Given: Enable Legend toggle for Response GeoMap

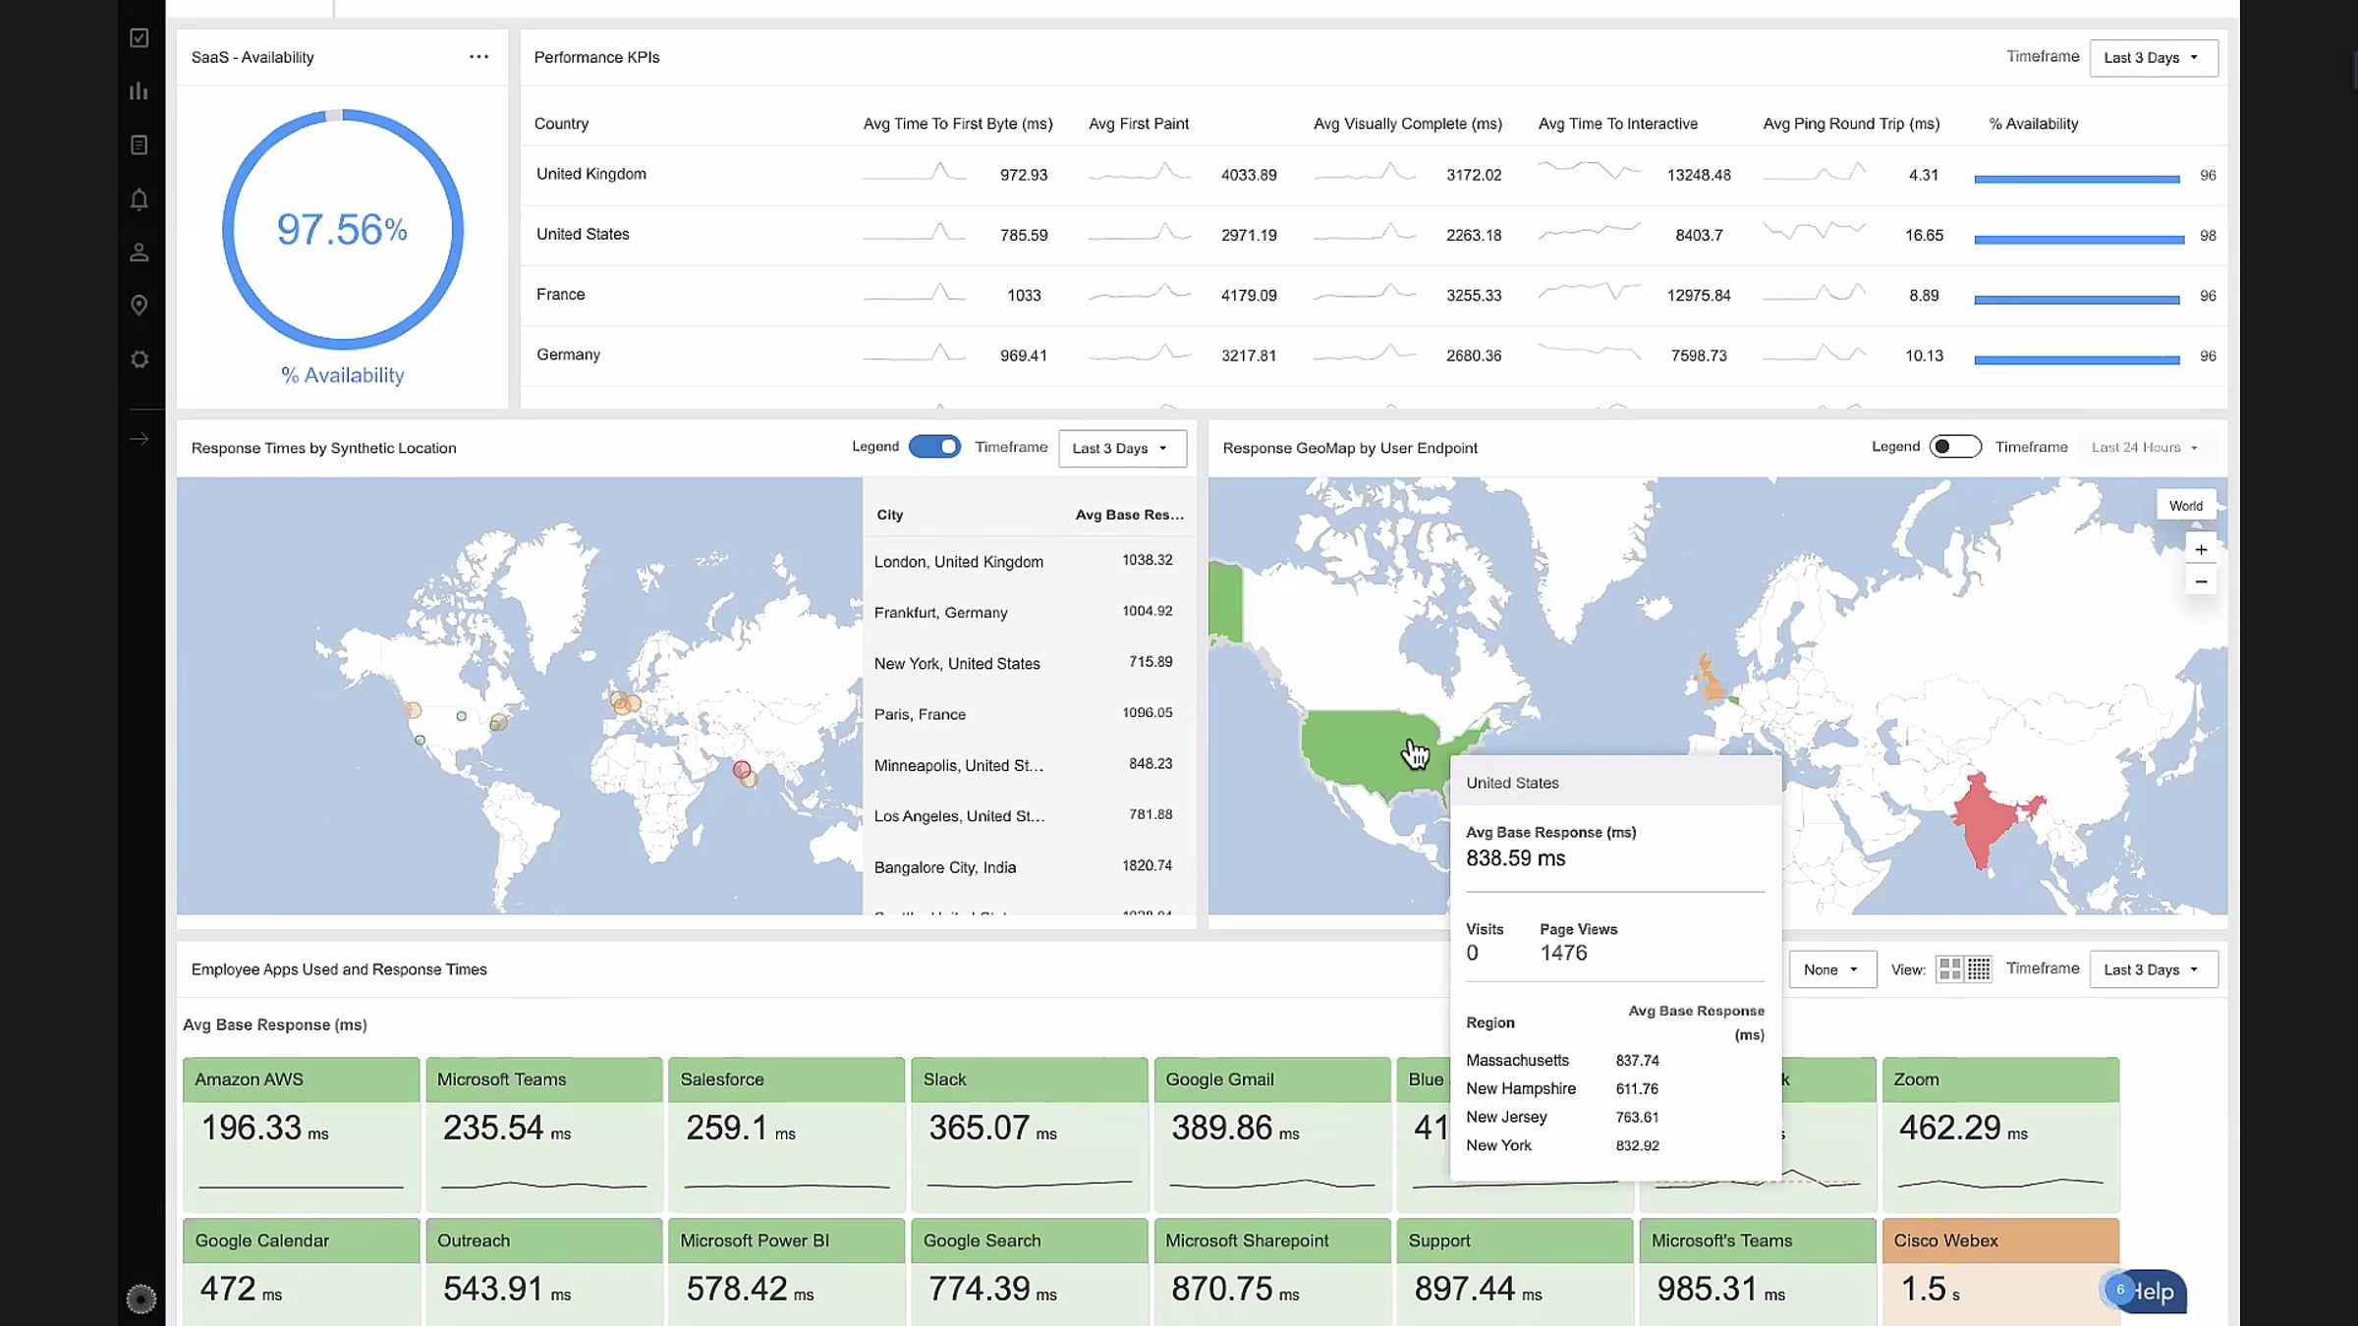Looking at the screenshot, I should (1955, 447).
